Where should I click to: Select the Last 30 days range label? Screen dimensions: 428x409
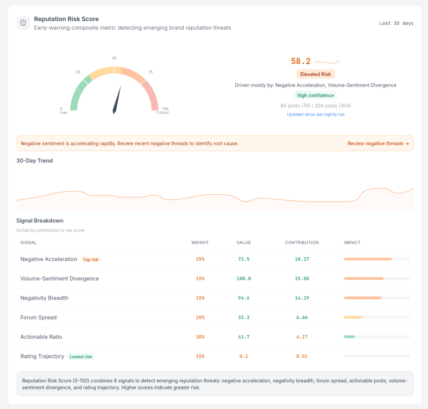coord(396,23)
